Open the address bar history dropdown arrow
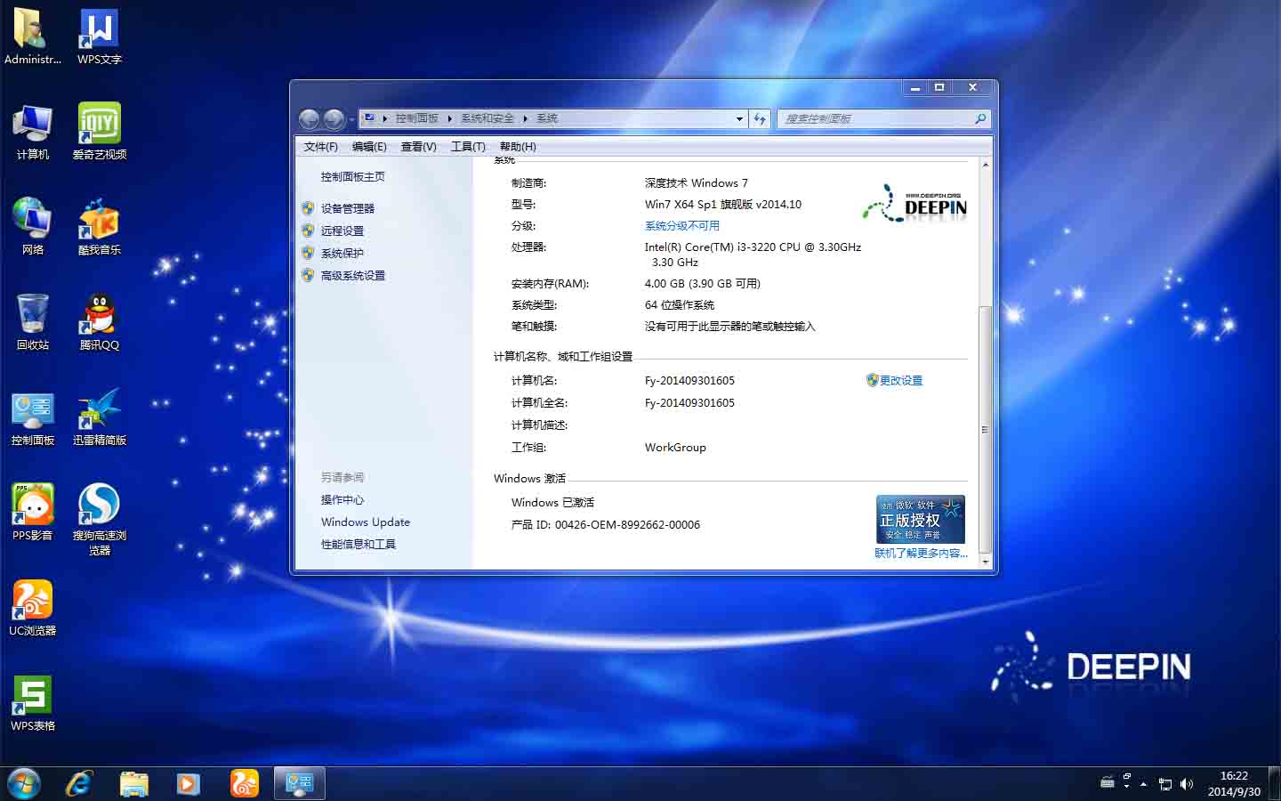 pos(739,118)
